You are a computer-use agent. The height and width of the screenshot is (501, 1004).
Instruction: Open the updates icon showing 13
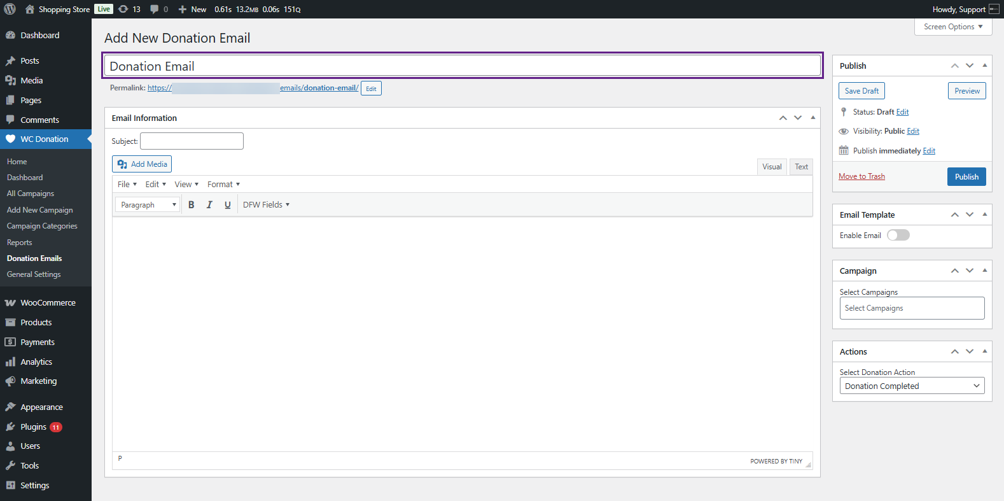129,9
